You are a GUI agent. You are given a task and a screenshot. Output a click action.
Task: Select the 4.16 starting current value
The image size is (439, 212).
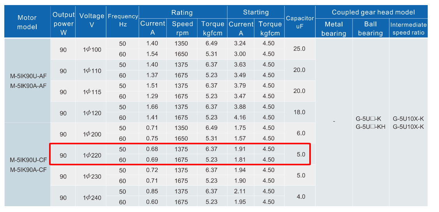click(241, 117)
